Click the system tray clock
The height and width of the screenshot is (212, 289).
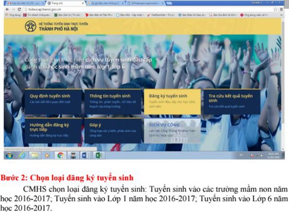pos(274,155)
